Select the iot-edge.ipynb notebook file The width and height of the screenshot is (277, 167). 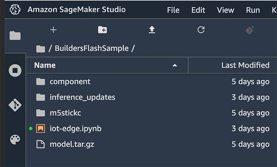(75, 129)
